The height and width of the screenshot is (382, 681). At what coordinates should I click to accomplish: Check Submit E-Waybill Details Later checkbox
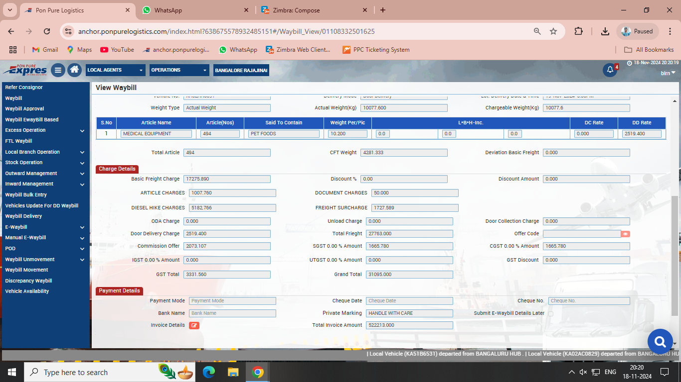coord(551,314)
